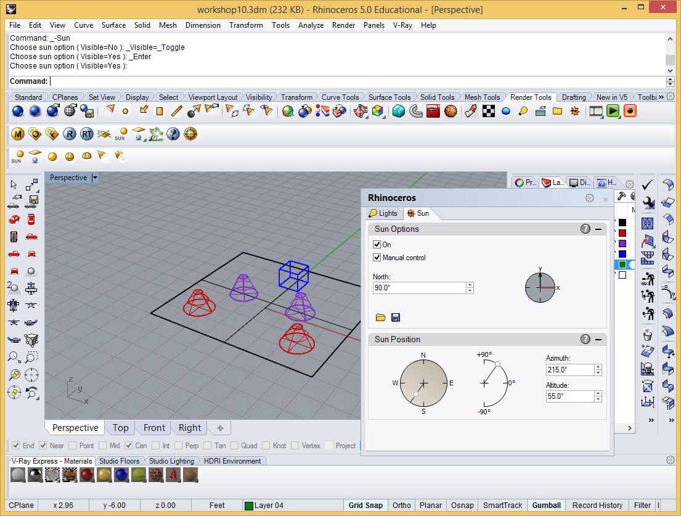Open panel settings gear in Rhinoceros panel
This screenshot has width=681, height=516.
pyautogui.click(x=589, y=198)
